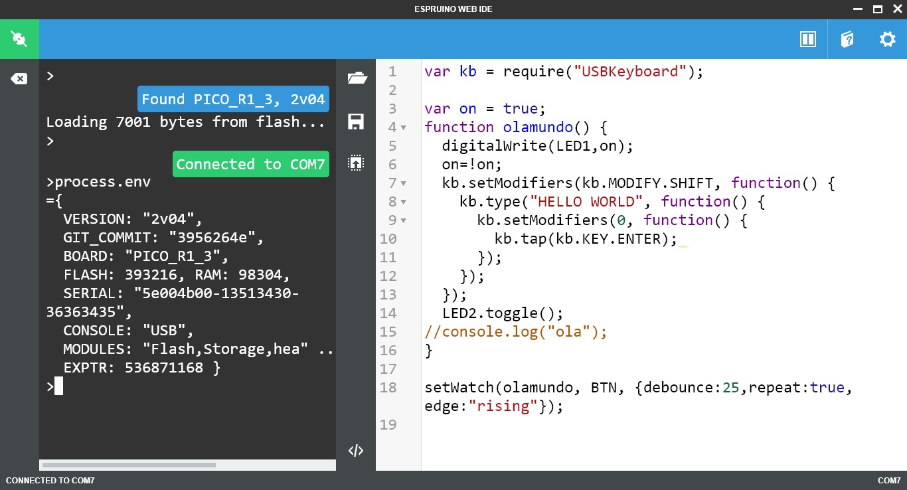Close the Espruino Web IDE window
Screen dimensions: 907x490
click(x=896, y=9)
